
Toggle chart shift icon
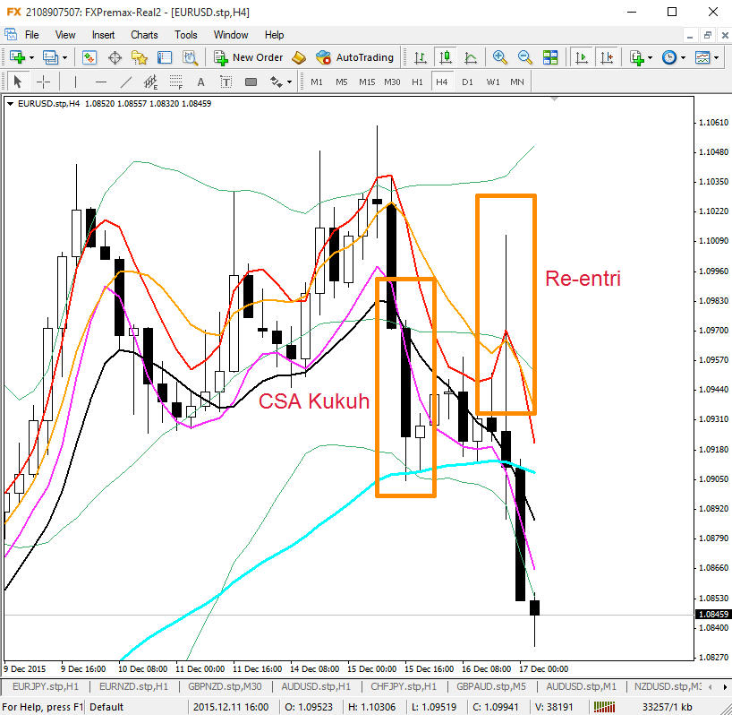pos(607,57)
